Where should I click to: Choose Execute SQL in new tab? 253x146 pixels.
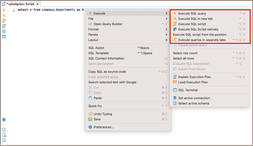pos(195,19)
